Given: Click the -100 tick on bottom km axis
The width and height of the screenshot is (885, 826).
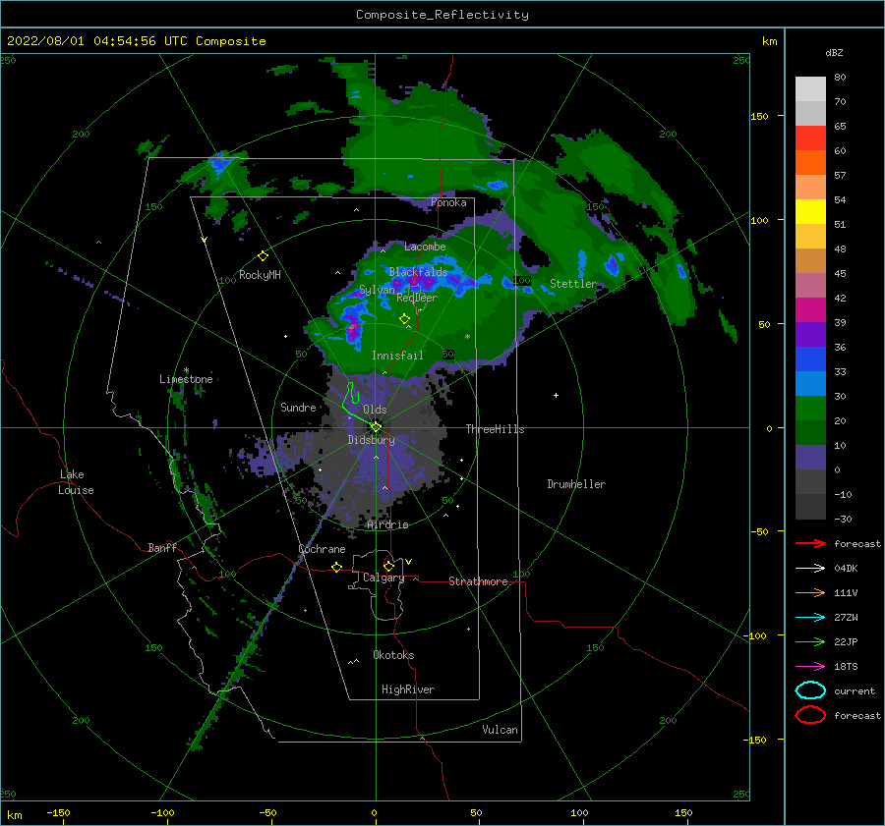Looking at the screenshot, I should tap(162, 812).
